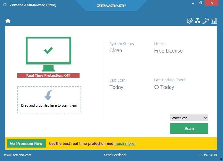Click the ZEMANA logo in header
The height and width of the screenshot is (161, 223).
[x=111, y=6]
